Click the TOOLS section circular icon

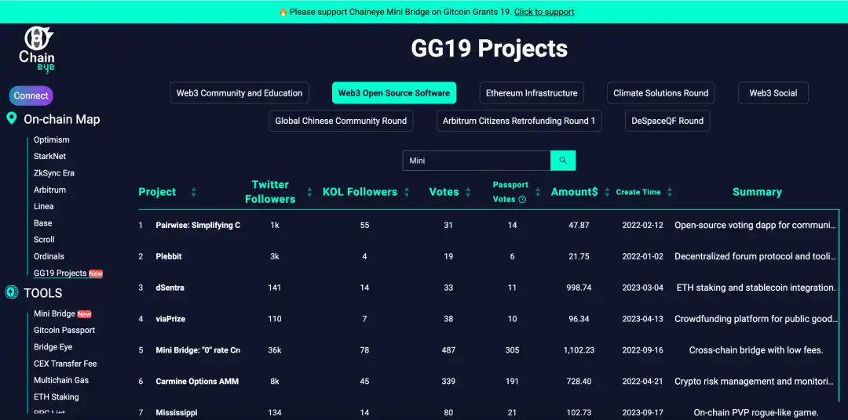tap(12, 292)
